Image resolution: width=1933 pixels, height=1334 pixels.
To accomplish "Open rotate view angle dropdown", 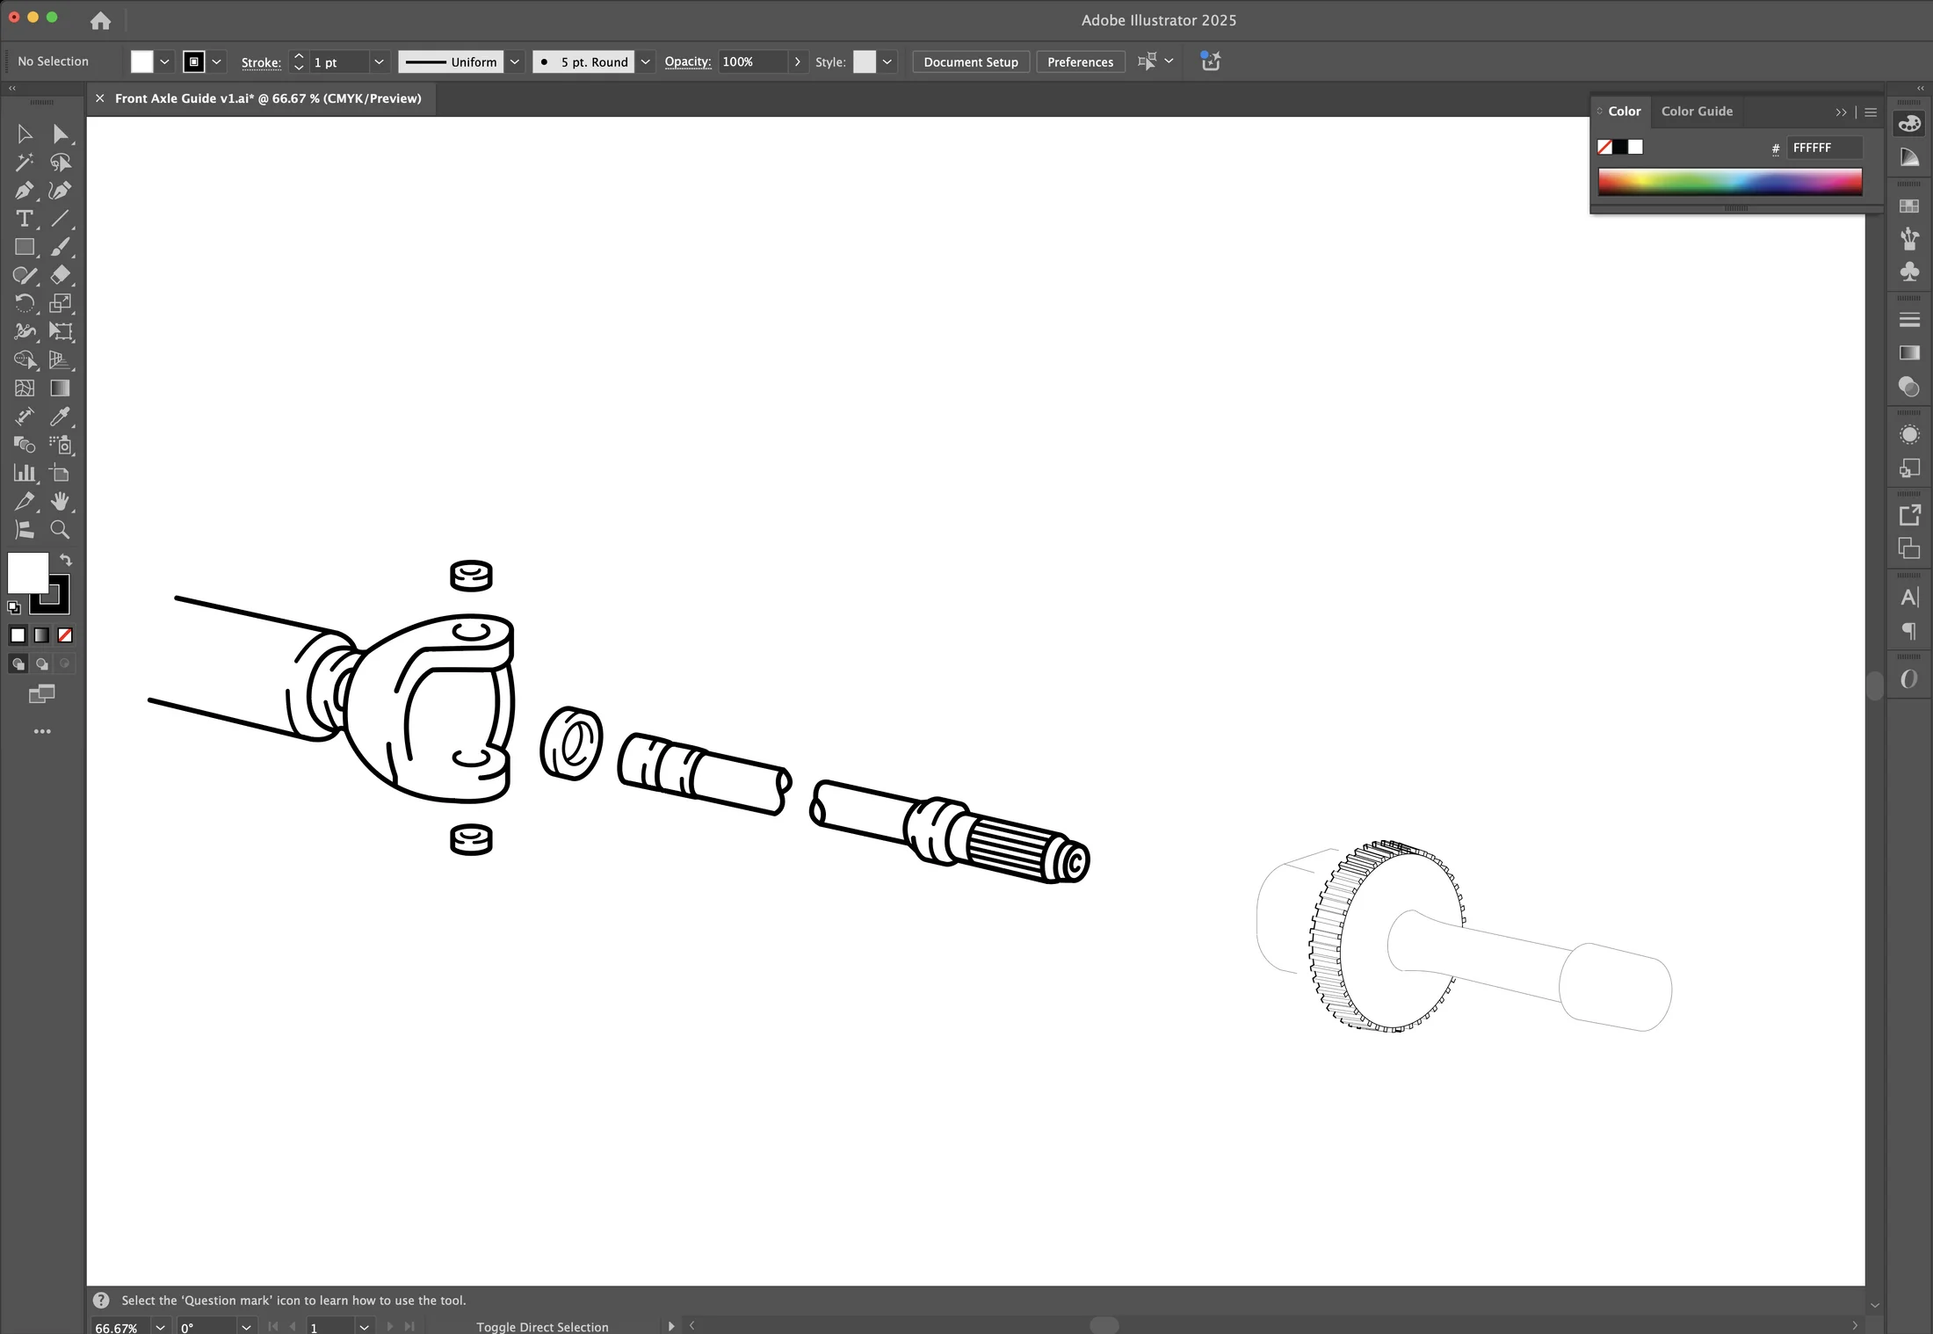I will 246,1327.
